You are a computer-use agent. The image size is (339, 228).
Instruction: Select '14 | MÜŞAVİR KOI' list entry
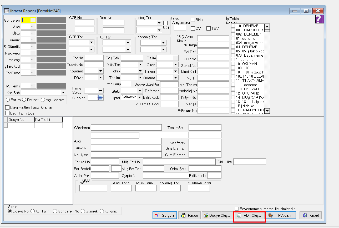point(250,97)
